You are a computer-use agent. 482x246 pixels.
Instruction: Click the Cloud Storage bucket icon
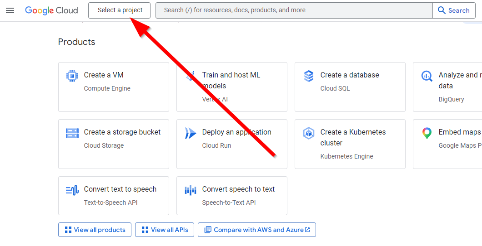click(x=72, y=133)
